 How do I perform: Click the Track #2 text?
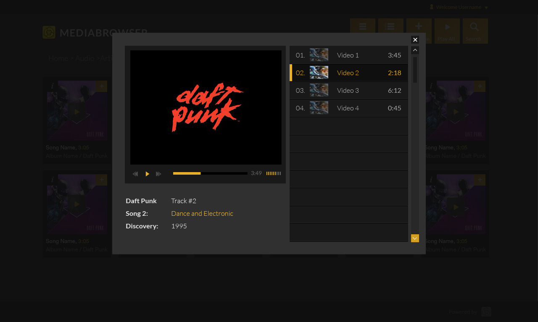184,201
